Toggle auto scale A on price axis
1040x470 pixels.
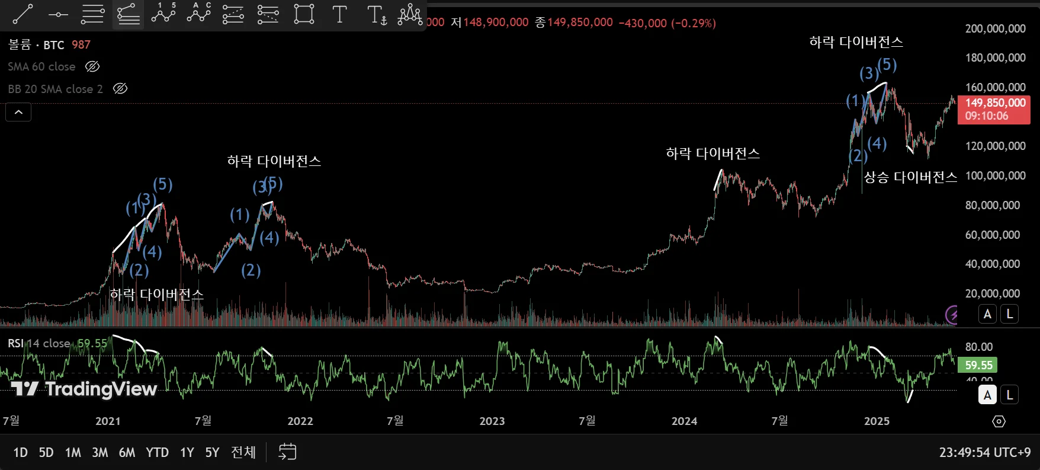987,314
